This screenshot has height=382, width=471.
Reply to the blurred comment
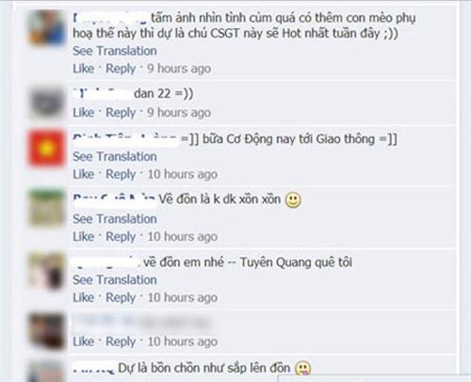click(121, 342)
